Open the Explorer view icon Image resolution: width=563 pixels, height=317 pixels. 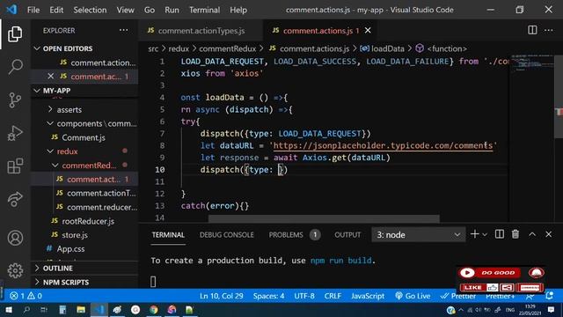tap(15, 34)
